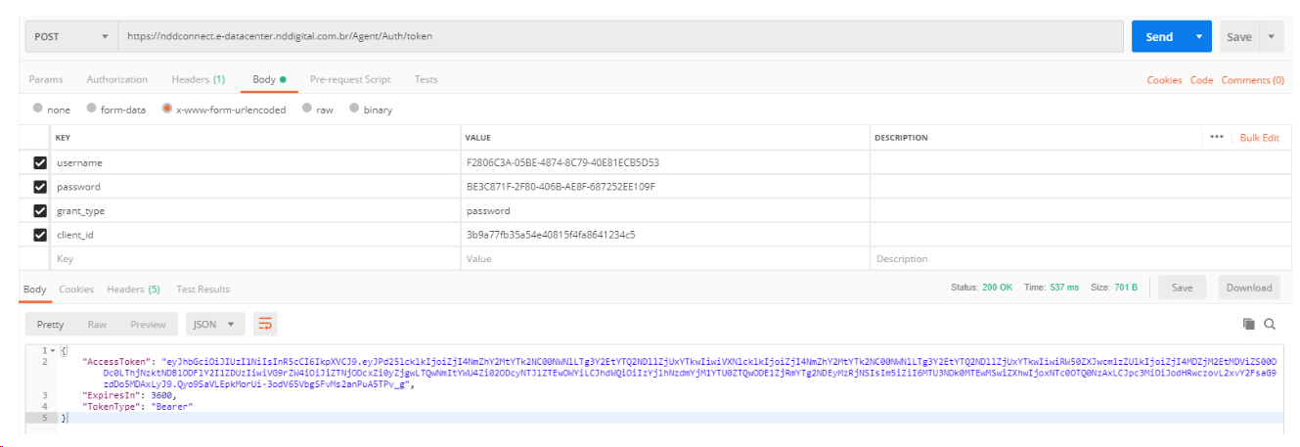Uncheck the grant_type parameter checkbox
This screenshot has width=1300, height=447.
[x=40, y=210]
